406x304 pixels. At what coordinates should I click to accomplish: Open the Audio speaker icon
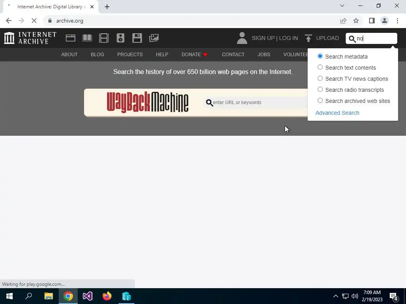(121, 38)
